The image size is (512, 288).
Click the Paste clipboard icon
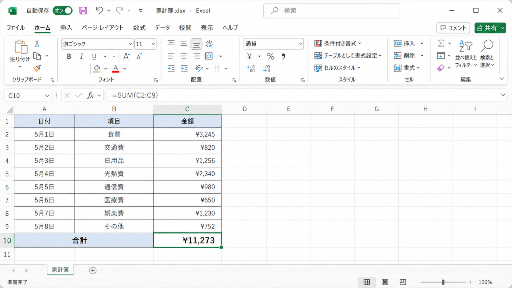20,47
